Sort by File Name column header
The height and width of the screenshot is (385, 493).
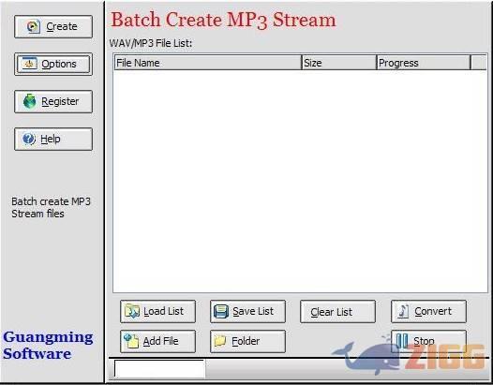(208, 63)
